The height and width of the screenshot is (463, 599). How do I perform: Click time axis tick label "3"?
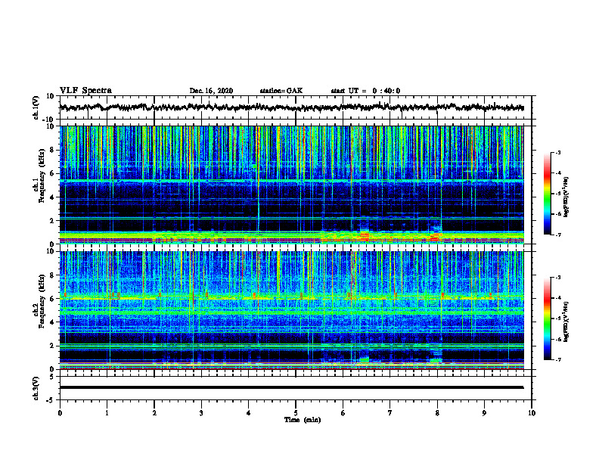(x=201, y=413)
